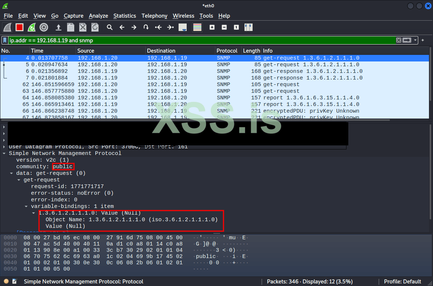The width and height of the screenshot is (433, 286).
Task: Collapse the Simple Network Management Protocol tree node
Action: click(4, 153)
